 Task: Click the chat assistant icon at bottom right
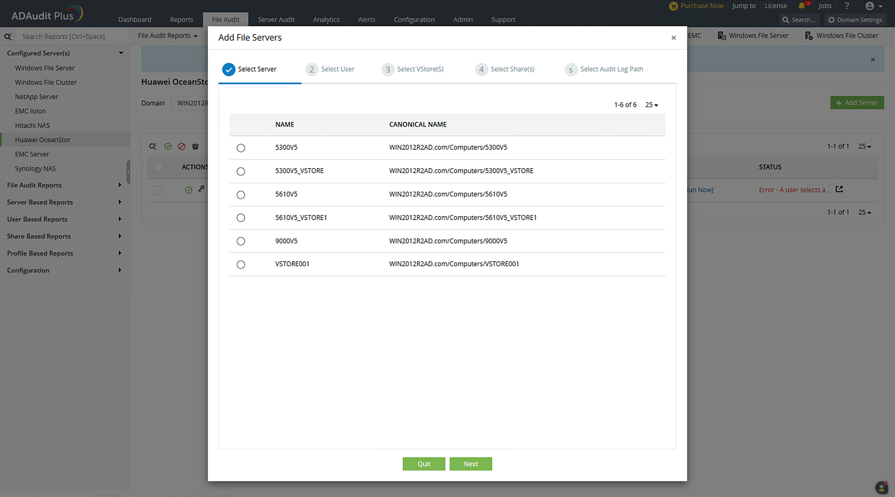[x=881, y=488]
